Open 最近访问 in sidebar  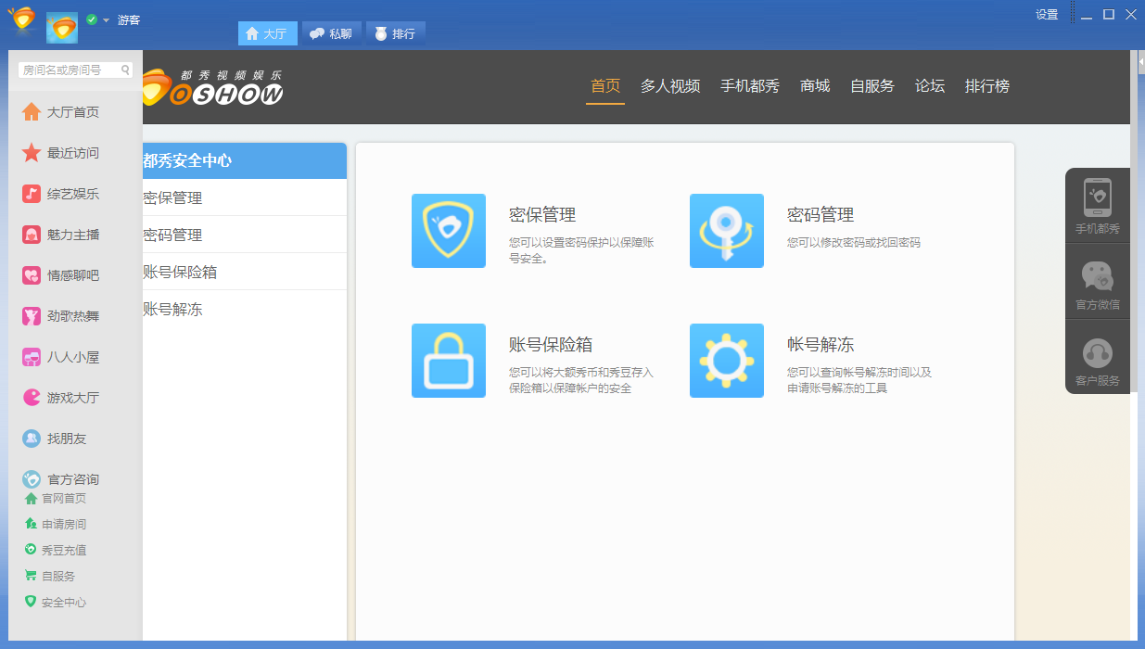(x=73, y=153)
